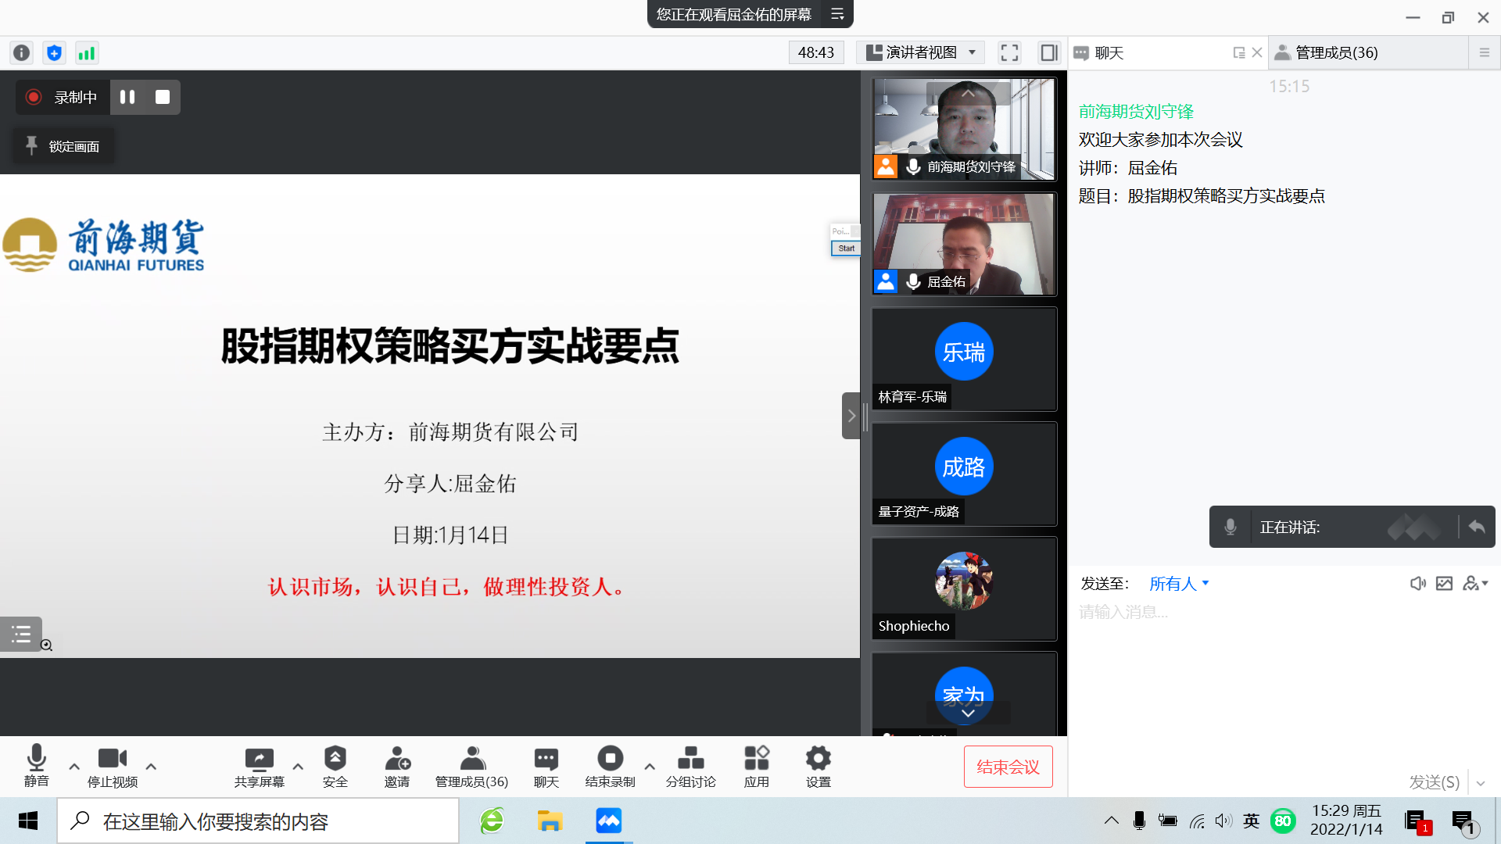Click the reply arrow in 正在讲话 bar
This screenshot has height=844, width=1501.
tap(1476, 527)
